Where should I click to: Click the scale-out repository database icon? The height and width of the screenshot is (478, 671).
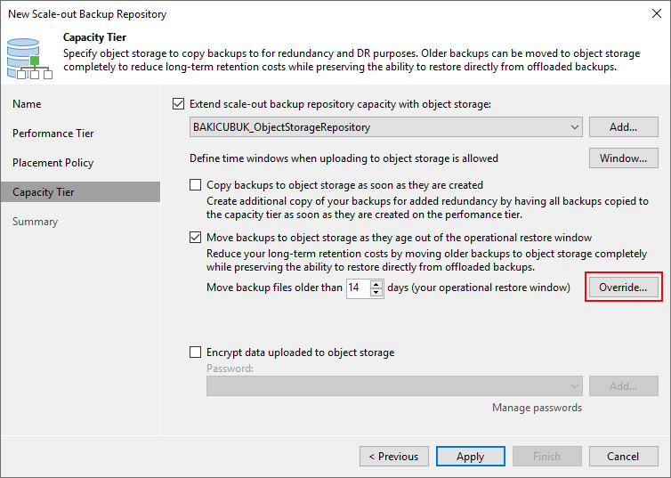click(29, 59)
